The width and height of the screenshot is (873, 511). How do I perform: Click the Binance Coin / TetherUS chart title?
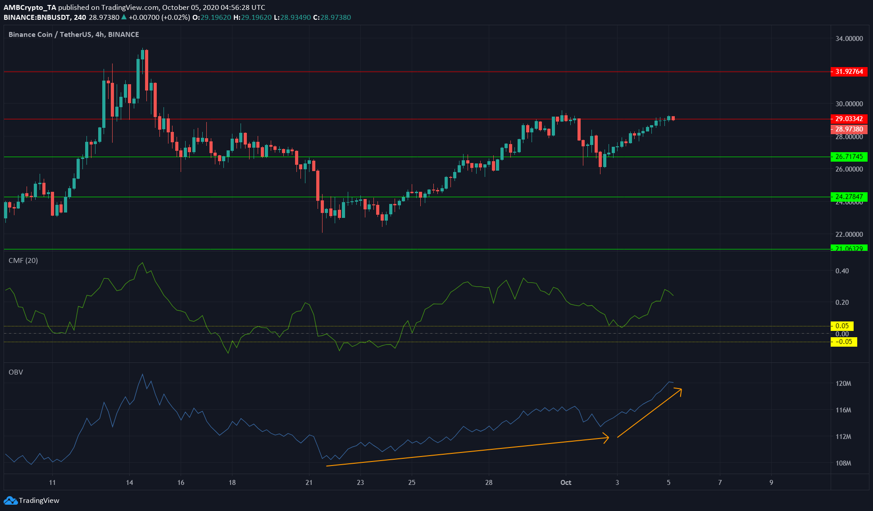[74, 34]
